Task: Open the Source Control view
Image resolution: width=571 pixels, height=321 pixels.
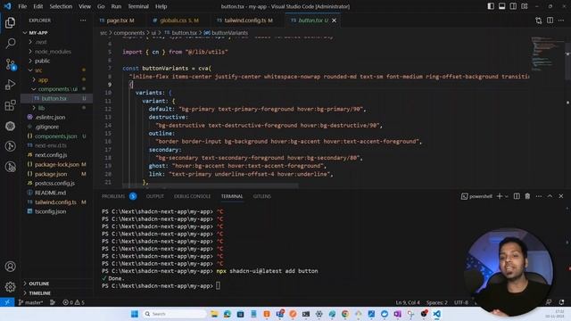Action: pos(10,64)
